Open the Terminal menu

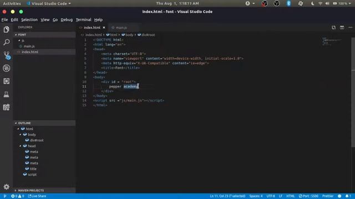point(83,20)
